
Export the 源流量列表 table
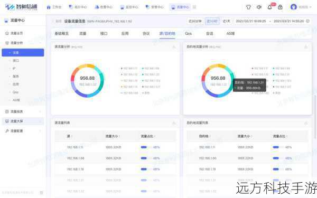(x=174, y=123)
